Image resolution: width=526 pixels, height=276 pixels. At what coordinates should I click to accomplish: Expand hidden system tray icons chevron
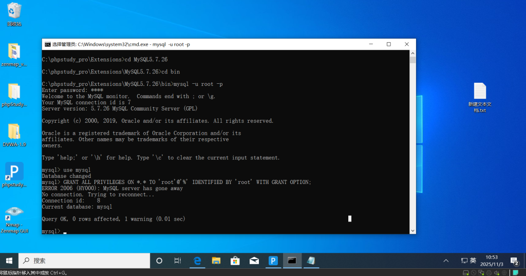pyautogui.click(x=446, y=261)
